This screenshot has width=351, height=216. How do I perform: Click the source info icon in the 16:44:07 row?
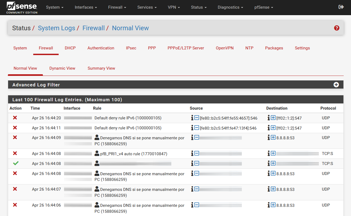coord(192,189)
